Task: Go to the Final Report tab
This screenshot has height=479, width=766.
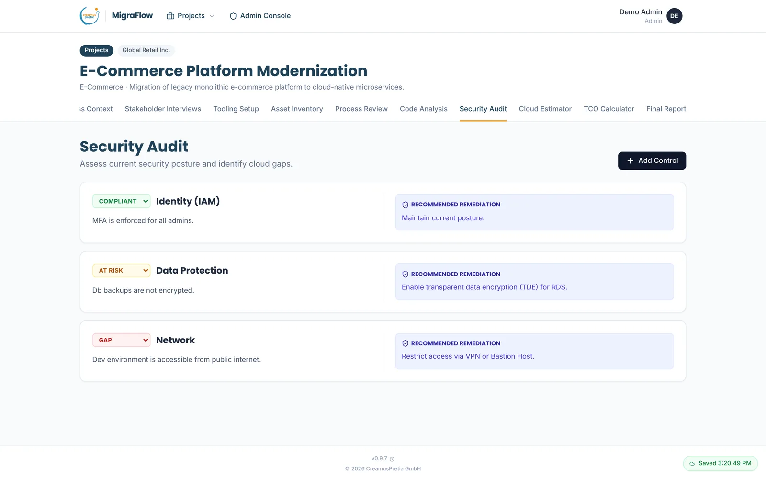Action: [x=666, y=109]
